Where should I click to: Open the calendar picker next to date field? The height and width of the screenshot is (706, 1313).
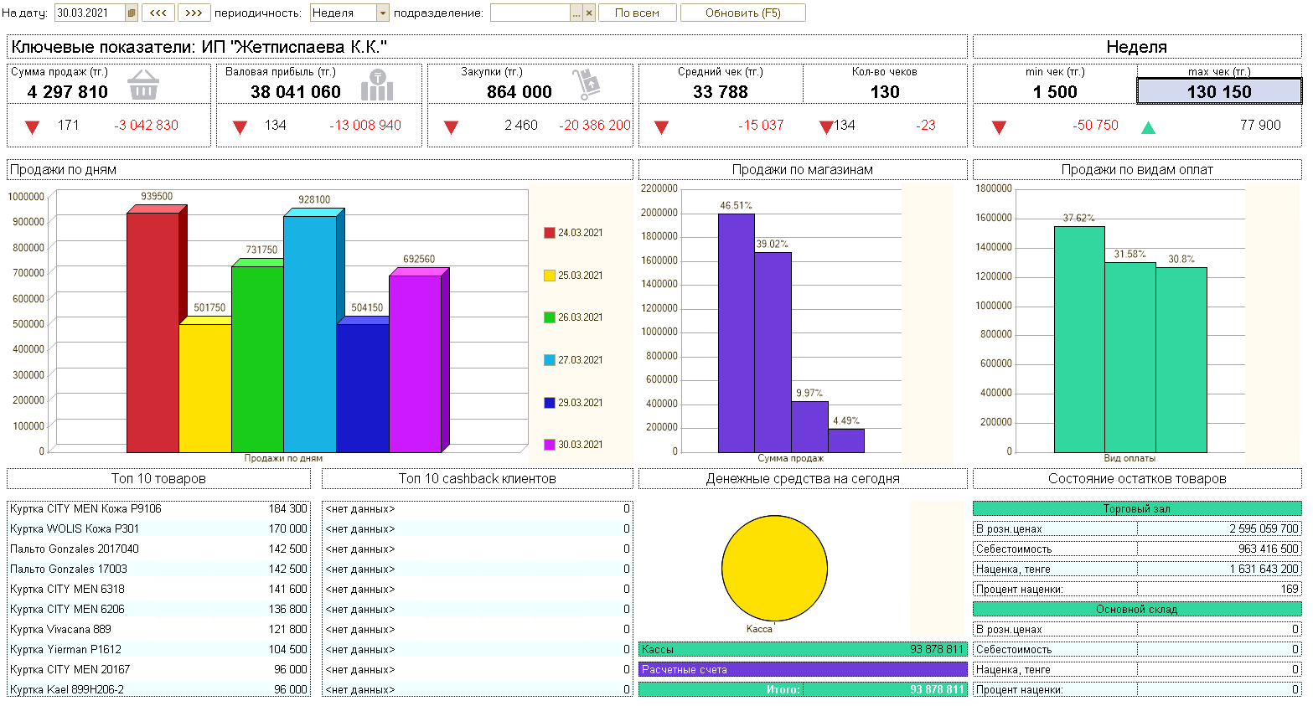132,13
